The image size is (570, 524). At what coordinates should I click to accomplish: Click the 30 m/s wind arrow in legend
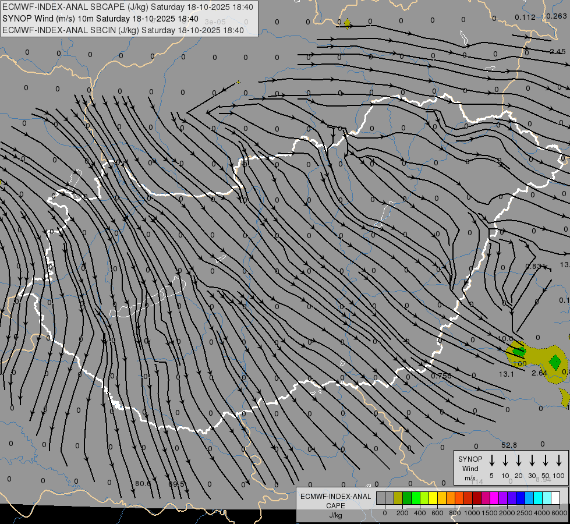coord(532,461)
